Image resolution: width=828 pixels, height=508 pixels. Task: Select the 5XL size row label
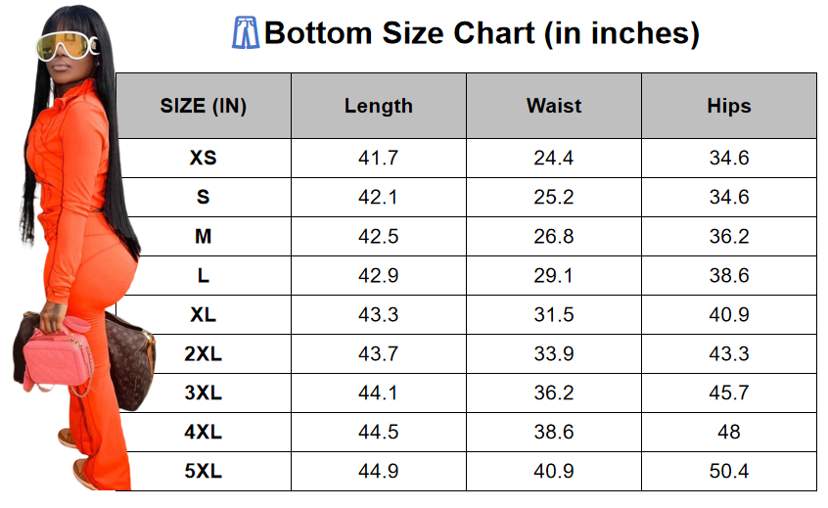tap(203, 471)
